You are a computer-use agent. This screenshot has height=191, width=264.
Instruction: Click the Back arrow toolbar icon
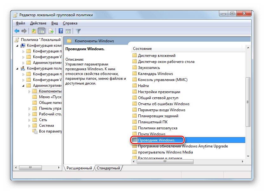pos(17,31)
